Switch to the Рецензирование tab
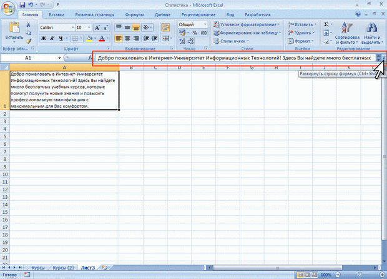This screenshot has width=387, height=279. pos(198,14)
